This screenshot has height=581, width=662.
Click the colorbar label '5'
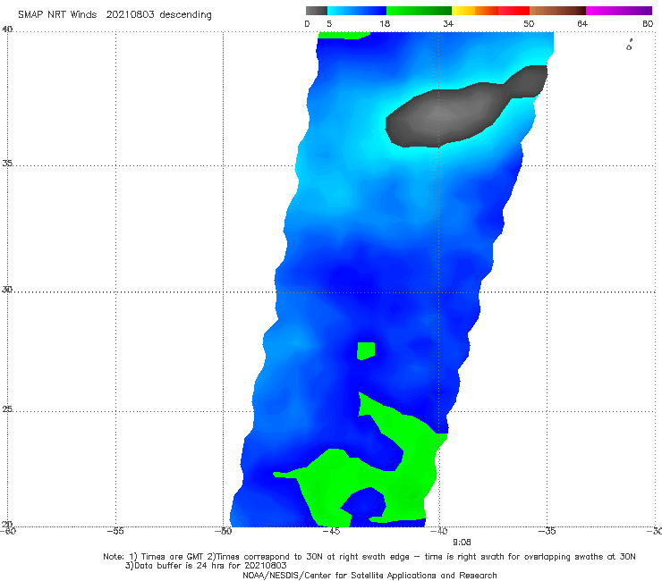point(329,23)
